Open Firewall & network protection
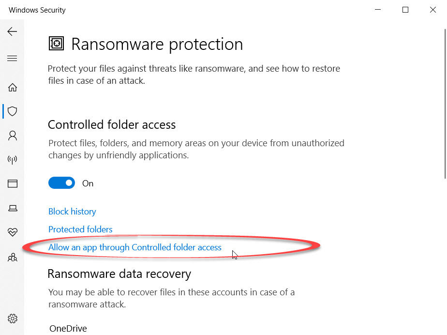 tap(12, 160)
